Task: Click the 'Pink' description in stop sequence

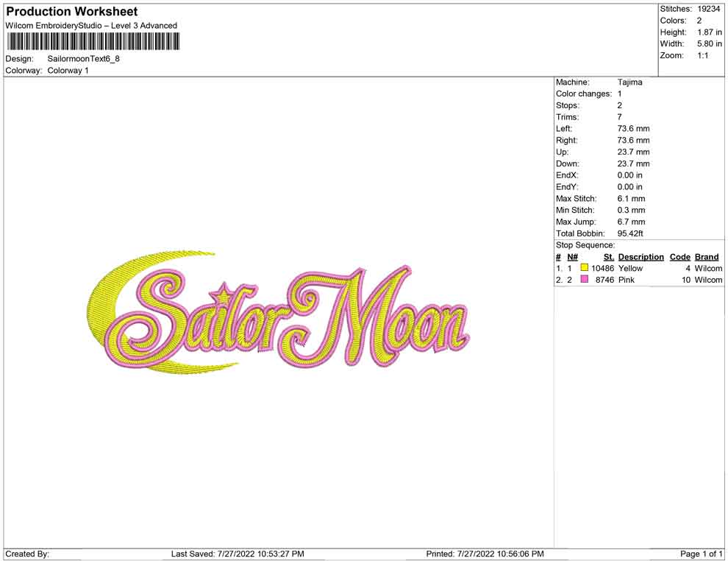Action: coord(626,280)
